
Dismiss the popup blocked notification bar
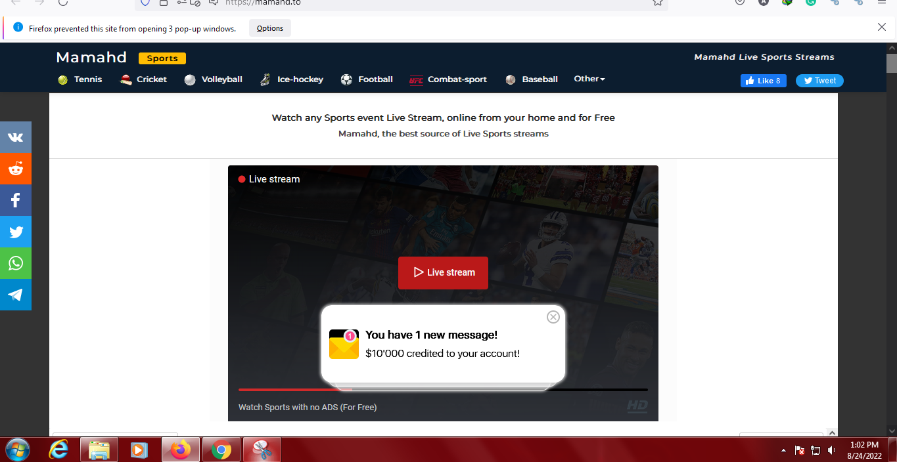[882, 28]
